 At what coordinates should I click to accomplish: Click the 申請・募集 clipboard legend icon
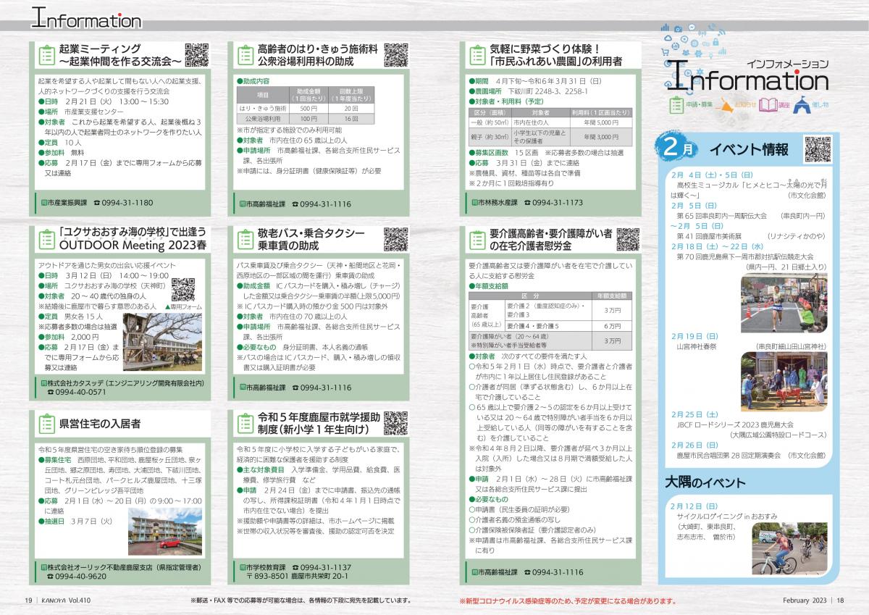pyautogui.click(x=676, y=104)
